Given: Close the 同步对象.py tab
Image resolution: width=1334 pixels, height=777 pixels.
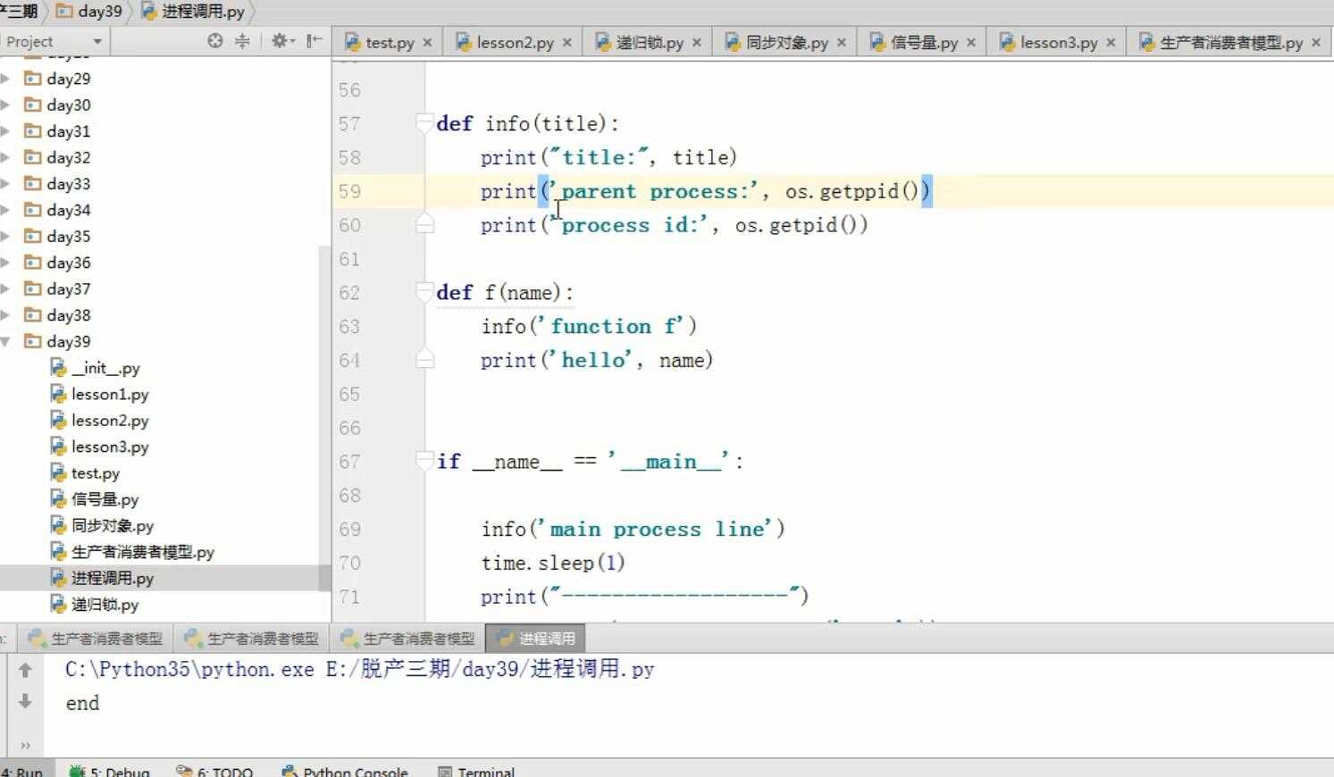Looking at the screenshot, I should pos(841,42).
